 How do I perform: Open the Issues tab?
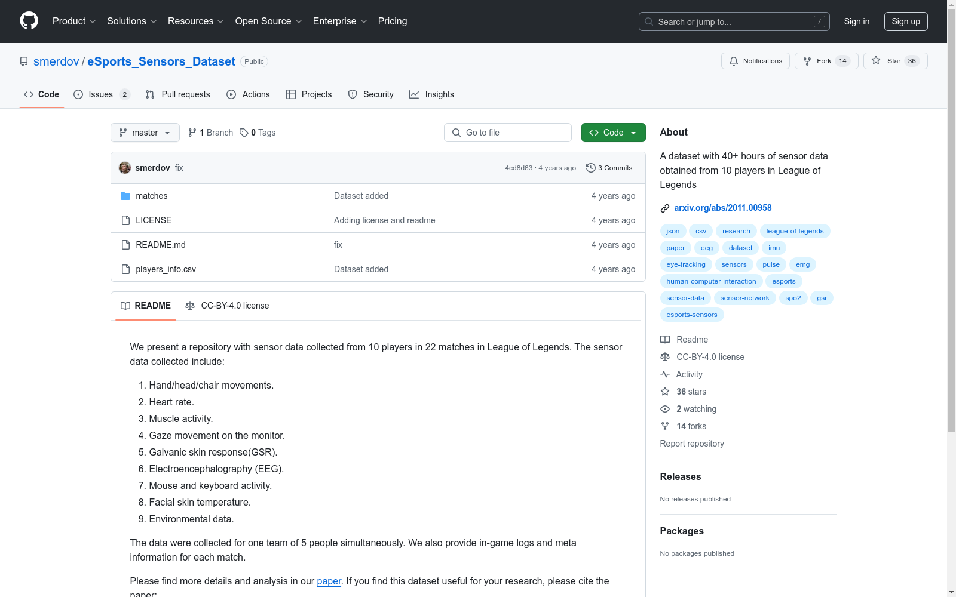pos(102,94)
